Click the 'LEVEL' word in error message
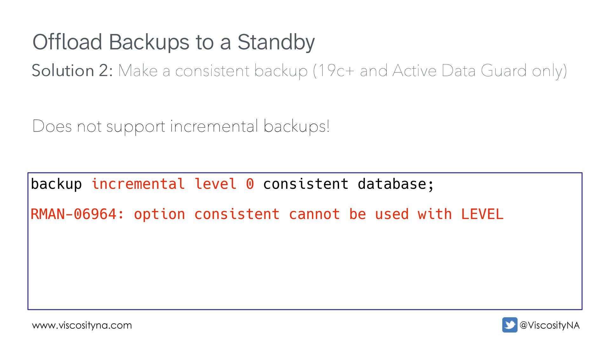This screenshot has height=343, width=610. click(x=482, y=214)
